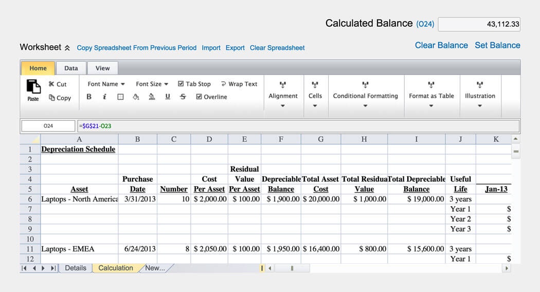Click the Import link
The height and width of the screenshot is (292, 540).
coord(211,48)
